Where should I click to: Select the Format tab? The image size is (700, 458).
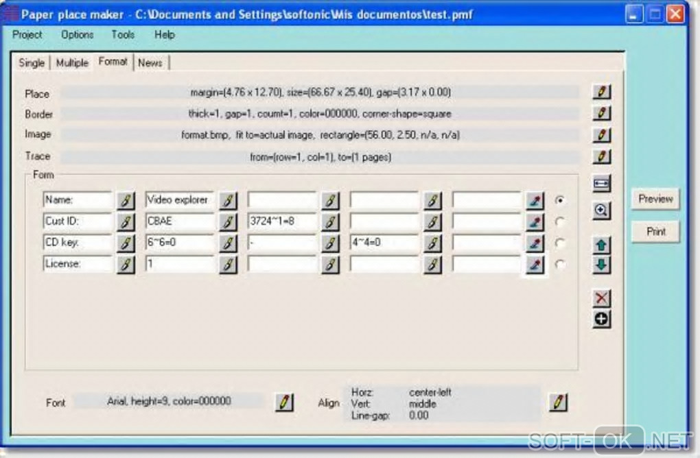pyautogui.click(x=113, y=62)
